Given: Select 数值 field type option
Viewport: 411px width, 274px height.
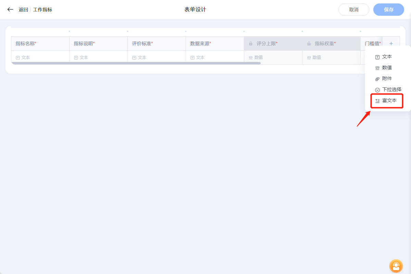Looking at the screenshot, I should coord(387,68).
